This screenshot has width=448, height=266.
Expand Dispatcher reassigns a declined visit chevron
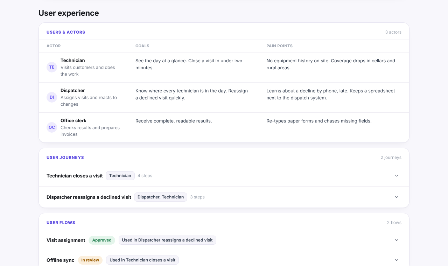click(397, 197)
